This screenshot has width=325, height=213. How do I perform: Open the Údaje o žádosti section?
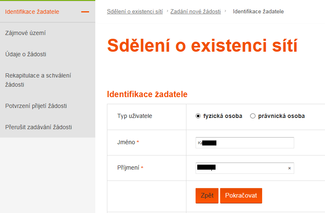click(26, 54)
